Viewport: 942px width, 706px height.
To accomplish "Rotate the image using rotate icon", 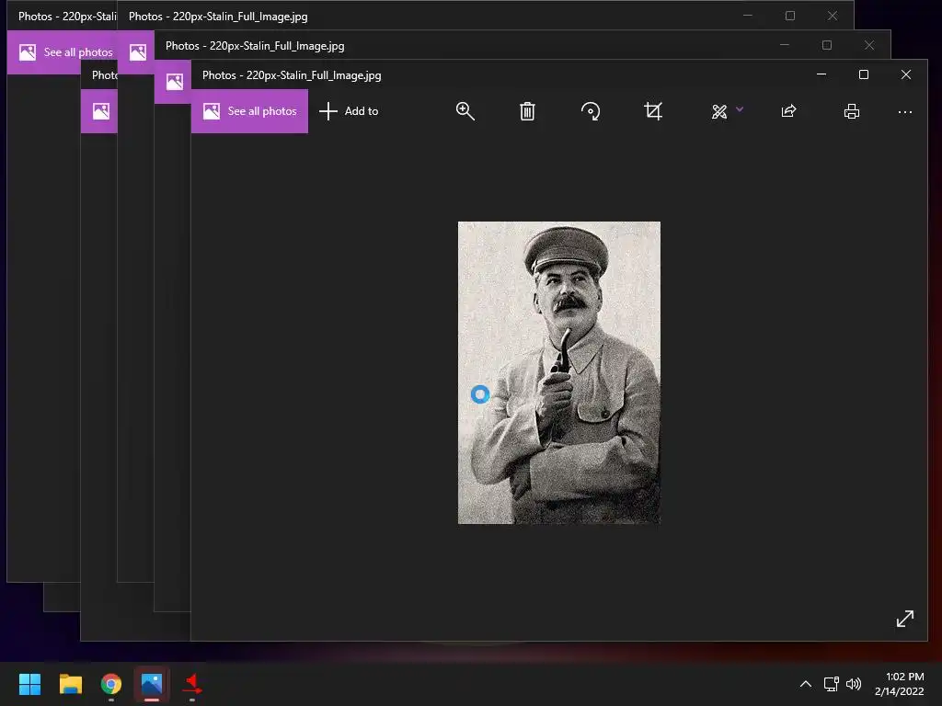I will (x=590, y=111).
